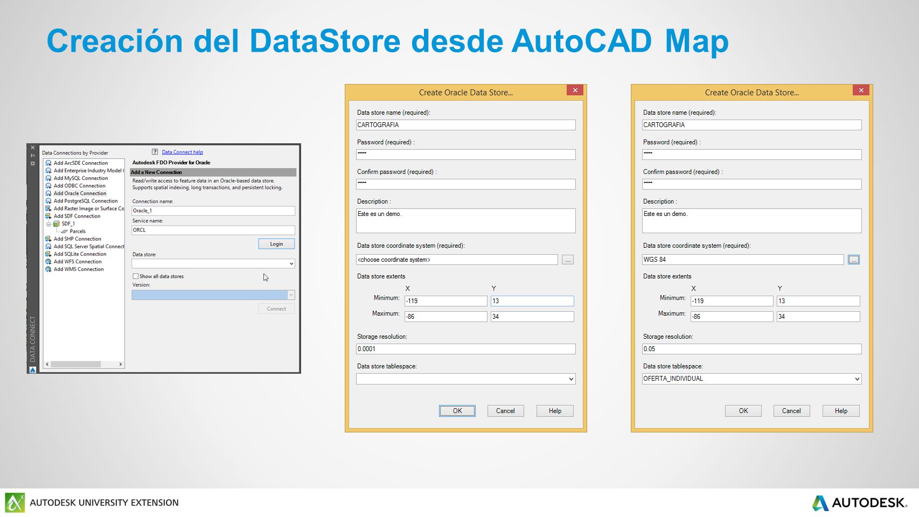Click Password field in middle dialog

pyautogui.click(x=466, y=155)
